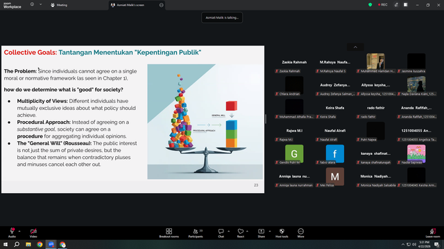Open Breakout rooms
This screenshot has width=444, height=249.
tap(169, 233)
